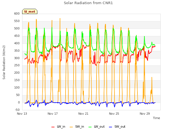Viewport: 177px width, 132px height.
Task: Click the 100 y-axis tick label
Action: pos(17,87)
